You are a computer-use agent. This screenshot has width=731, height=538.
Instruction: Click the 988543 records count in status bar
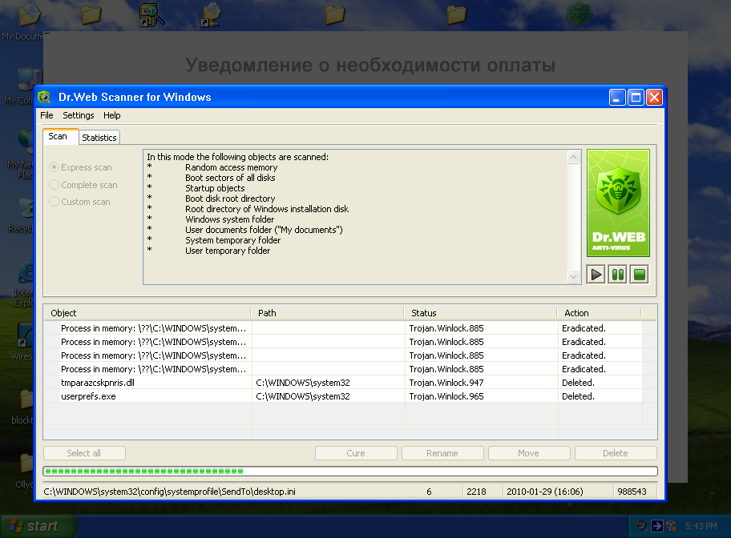click(x=632, y=492)
